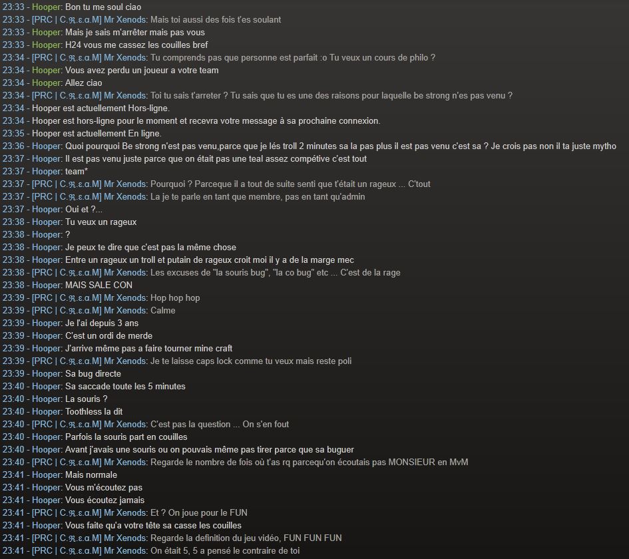Click the 23:36 timestamp

pyautogui.click(x=13, y=146)
